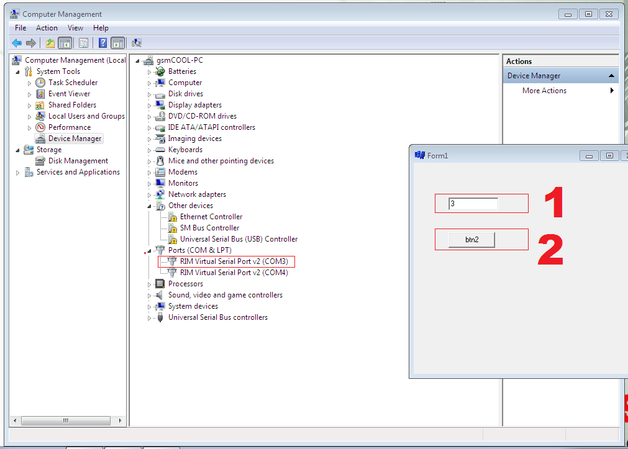
Task: Click the Network adapters icon
Action: pyautogui.click(x=160, y=194)
